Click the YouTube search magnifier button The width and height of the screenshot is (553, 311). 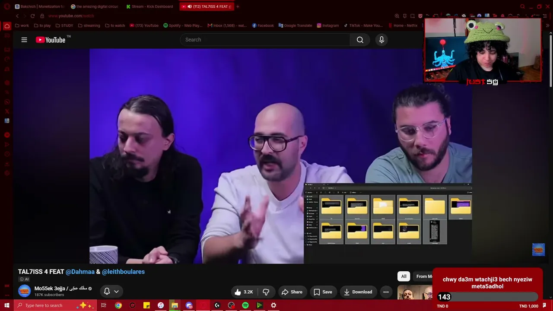[x=360, y=40]
